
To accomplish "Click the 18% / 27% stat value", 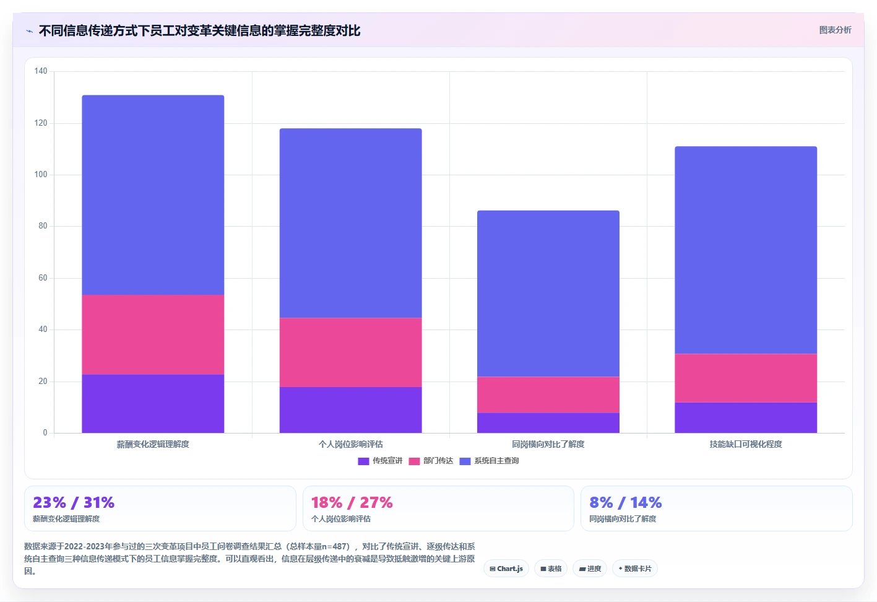I will click(x=352, y=502).
